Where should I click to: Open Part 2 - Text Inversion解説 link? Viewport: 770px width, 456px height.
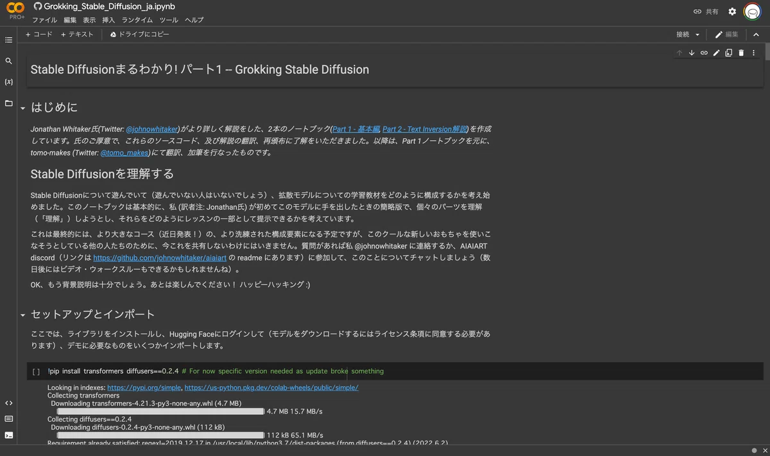[425, 129]
